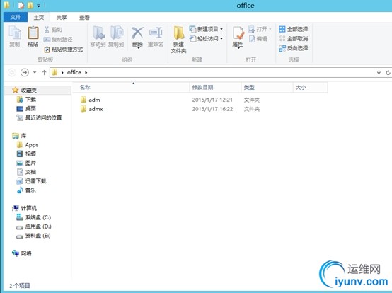Click the admx date 2015/1/17 16:22
This screenshot has width=392, height=293.
pyautogui.click(x=212, y=109)
